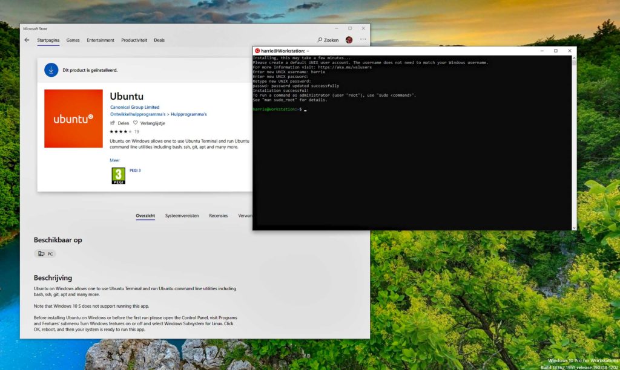This screenshot has height=370, width=620.
Task: Click the 'Beschrijving' heading
Action: [x=53, y=278]
